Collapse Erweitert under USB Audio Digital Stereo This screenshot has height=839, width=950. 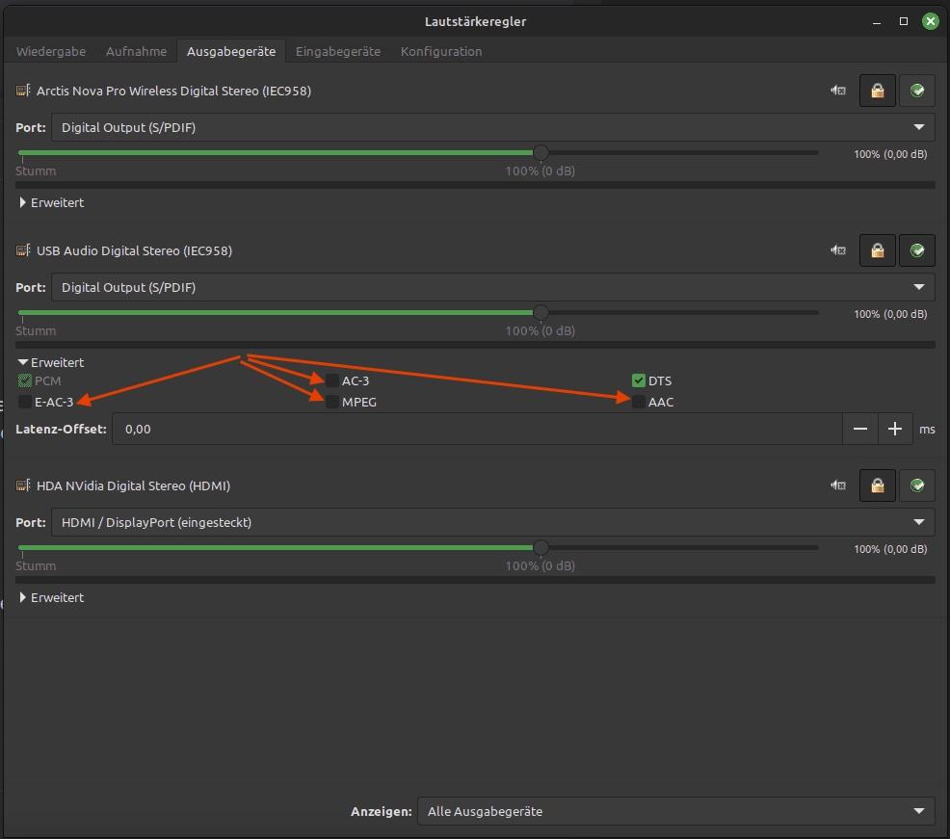point(51,363)
